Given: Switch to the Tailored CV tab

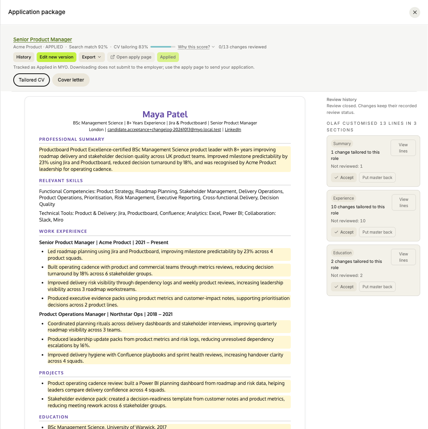Looking at the screenshot, I should coord(32,80).
